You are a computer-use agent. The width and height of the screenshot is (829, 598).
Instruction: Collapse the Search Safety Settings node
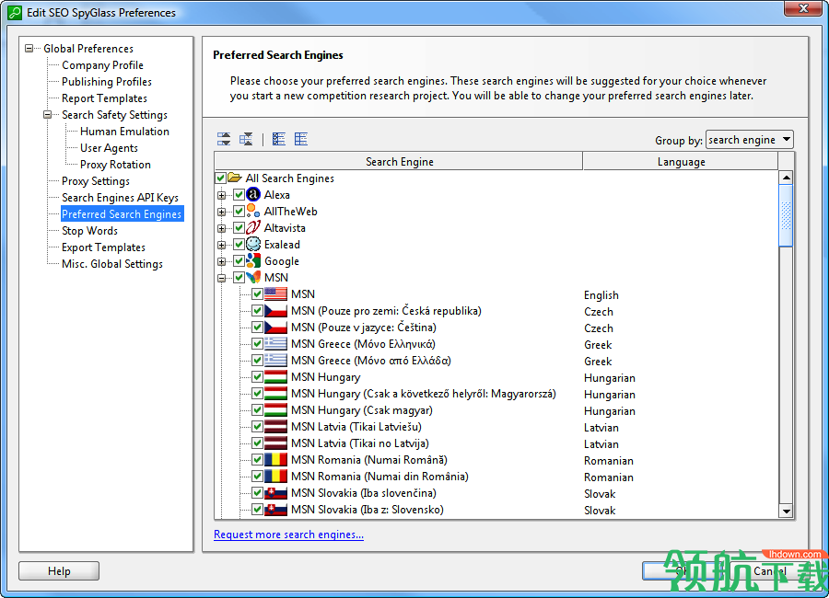(48, 115)
